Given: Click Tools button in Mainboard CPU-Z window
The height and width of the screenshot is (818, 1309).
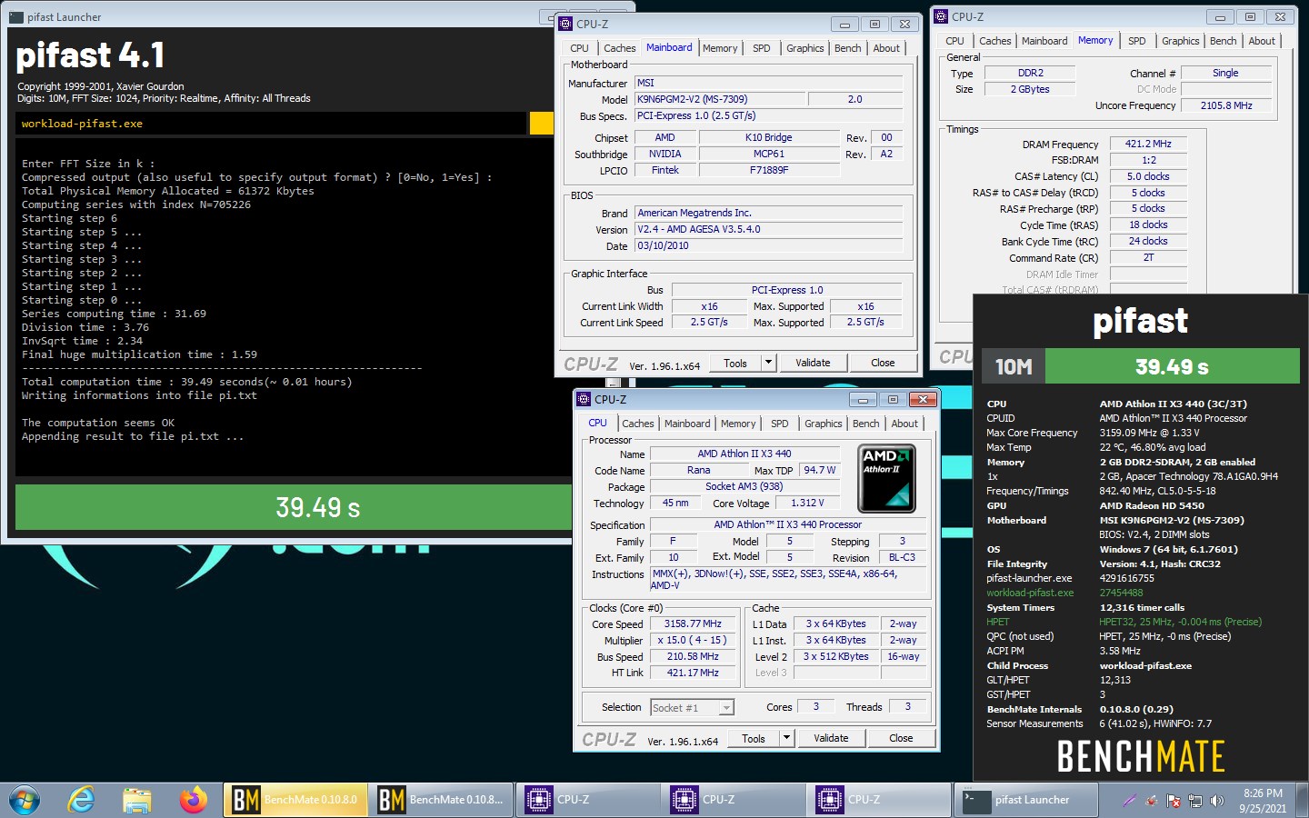Looking at the screenshot, I should click(x=735, y=363).
